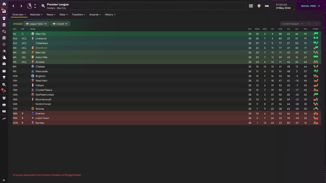
Task: Show the previous season table
Action: [x=309, y=24]
